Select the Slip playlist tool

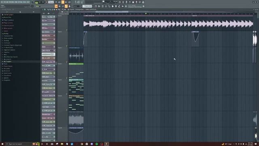[57, 10]
